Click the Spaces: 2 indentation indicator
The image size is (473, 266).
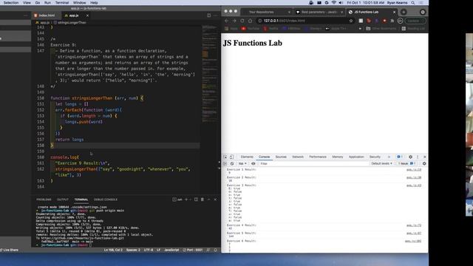click(x=133, y=250)
